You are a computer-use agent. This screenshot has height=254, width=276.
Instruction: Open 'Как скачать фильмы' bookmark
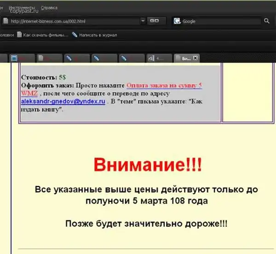tap(45, 35)
